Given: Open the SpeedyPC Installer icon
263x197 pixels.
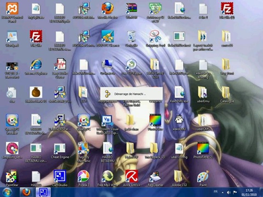Looking at the screenshot, I should click(x=12, y=120).
